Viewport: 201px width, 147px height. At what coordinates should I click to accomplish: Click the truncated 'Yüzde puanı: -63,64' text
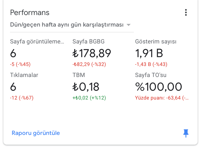tap(162, 98)
